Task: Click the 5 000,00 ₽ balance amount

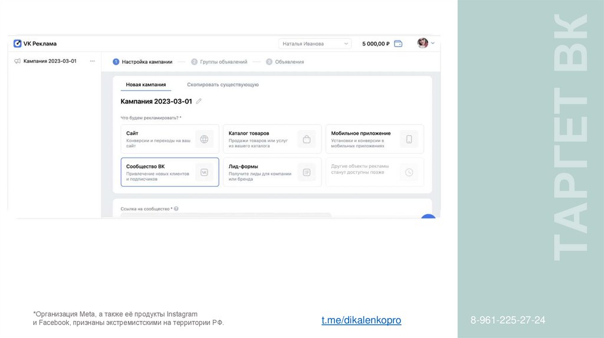Action: click(376, 44)
